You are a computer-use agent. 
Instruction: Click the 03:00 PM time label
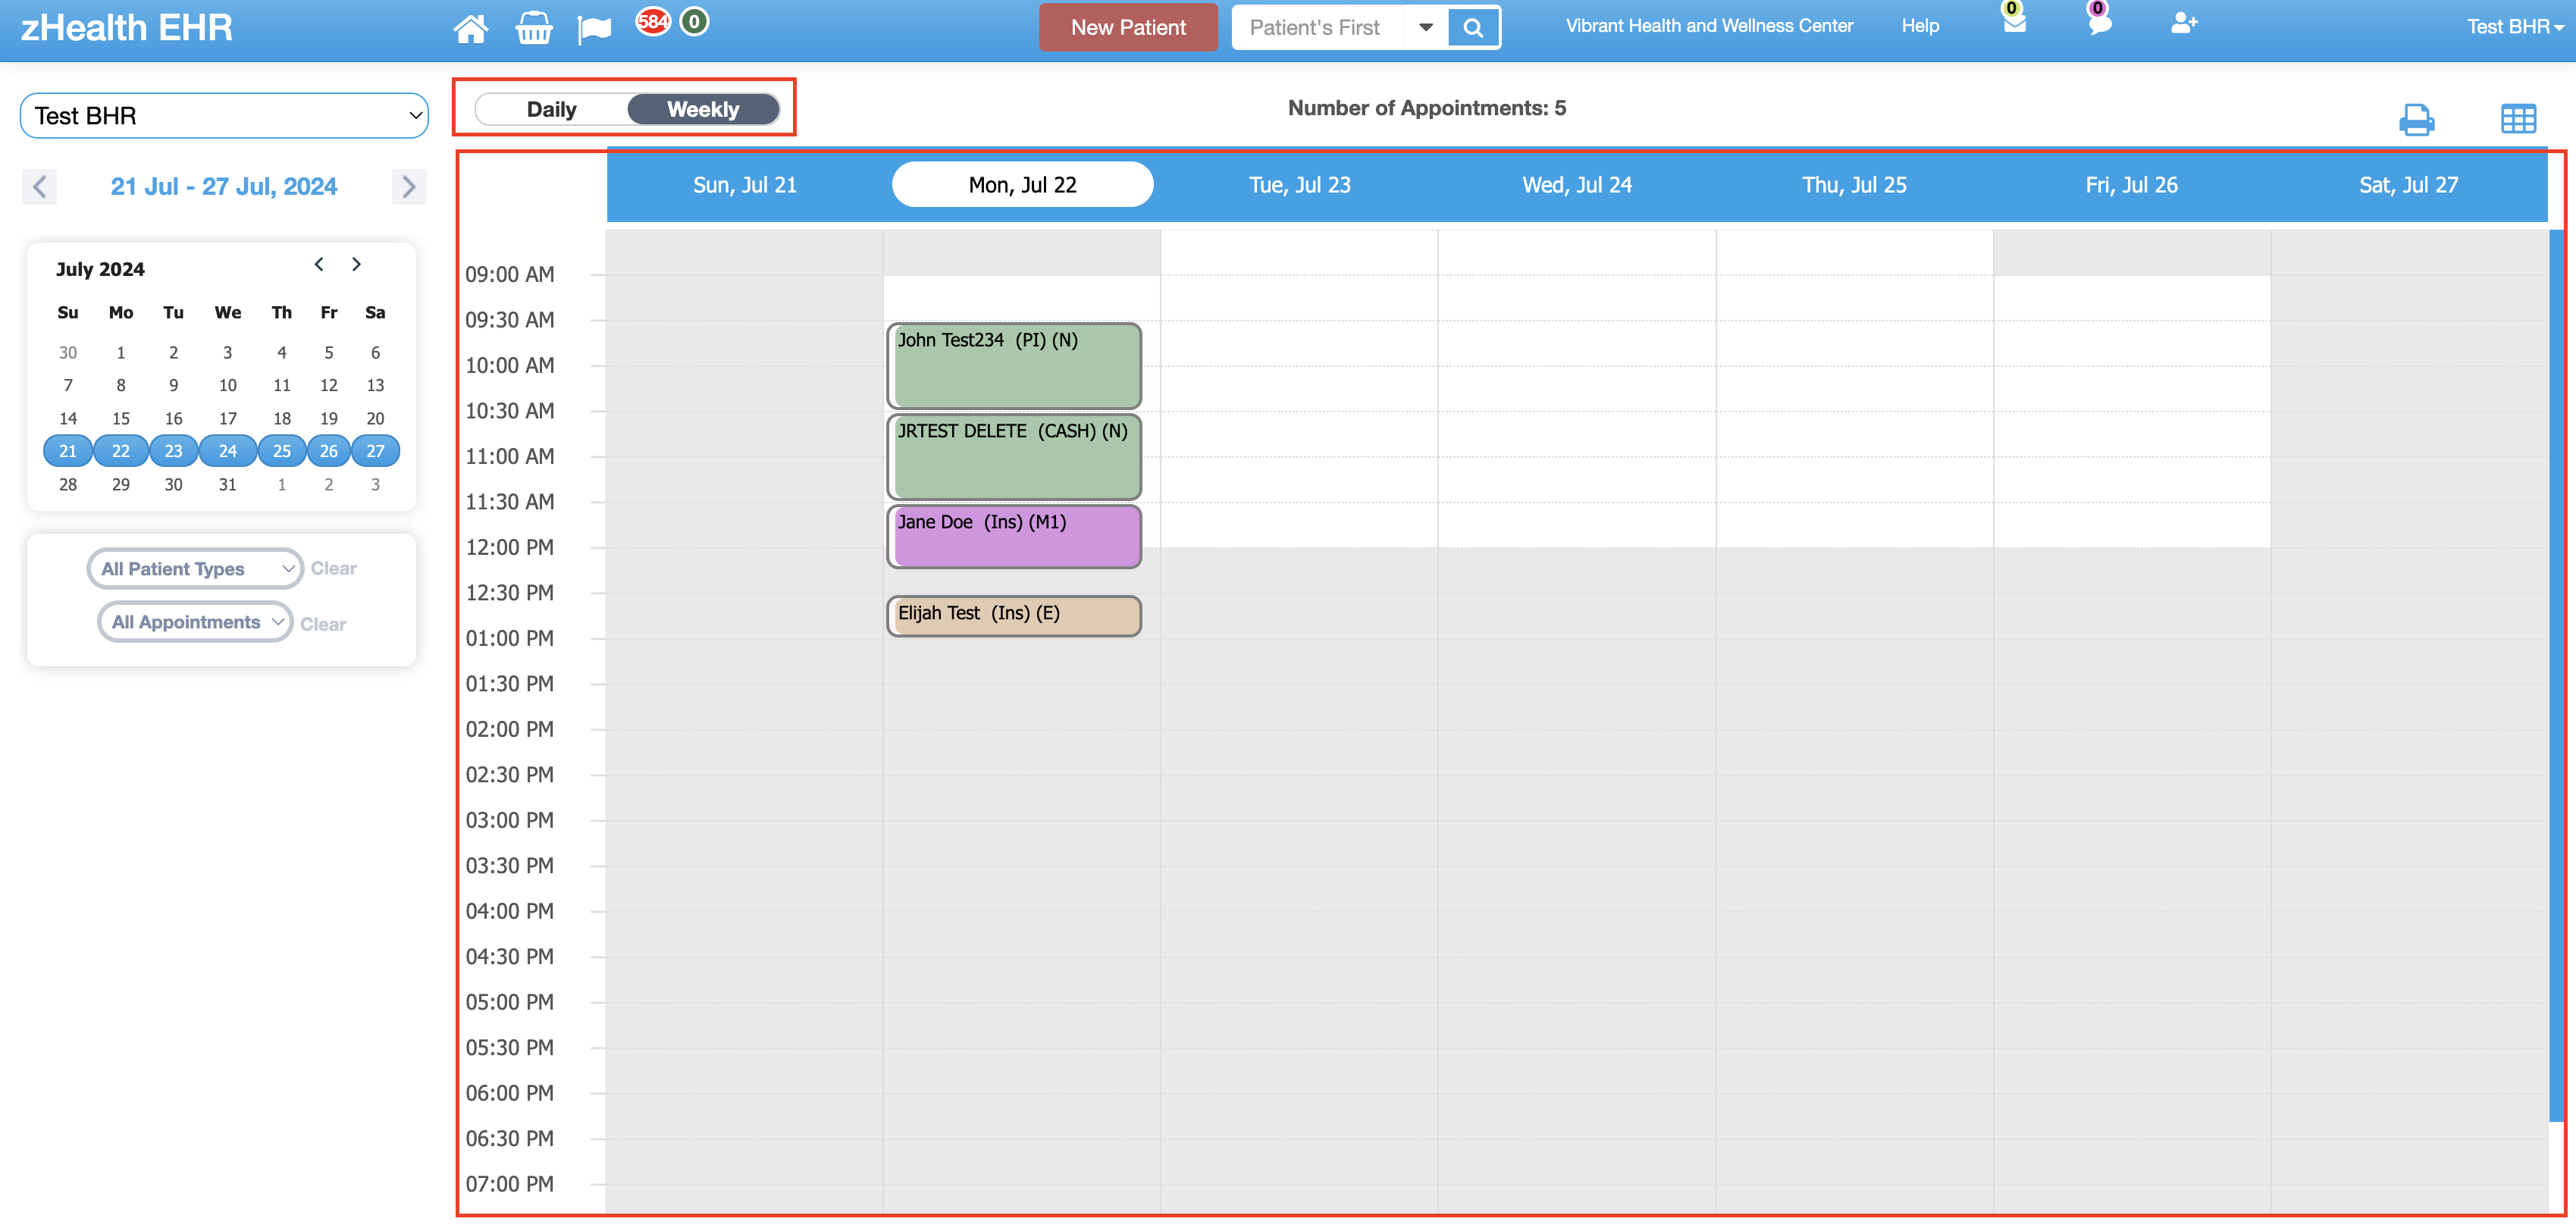point(510,820)
